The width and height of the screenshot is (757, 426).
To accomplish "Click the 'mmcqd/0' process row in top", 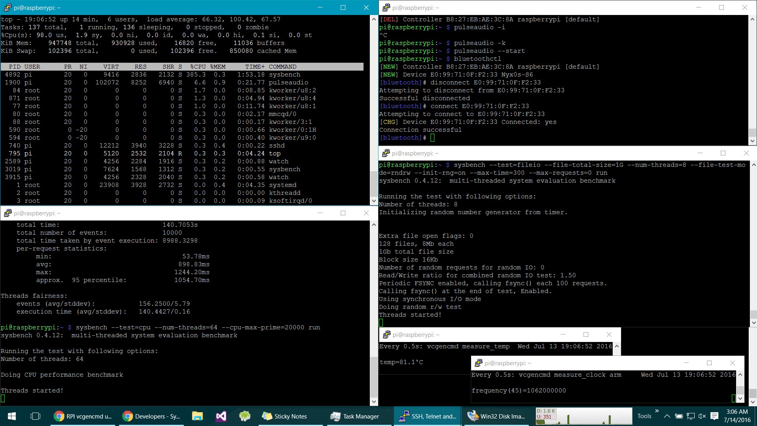I will pos(182,114).
